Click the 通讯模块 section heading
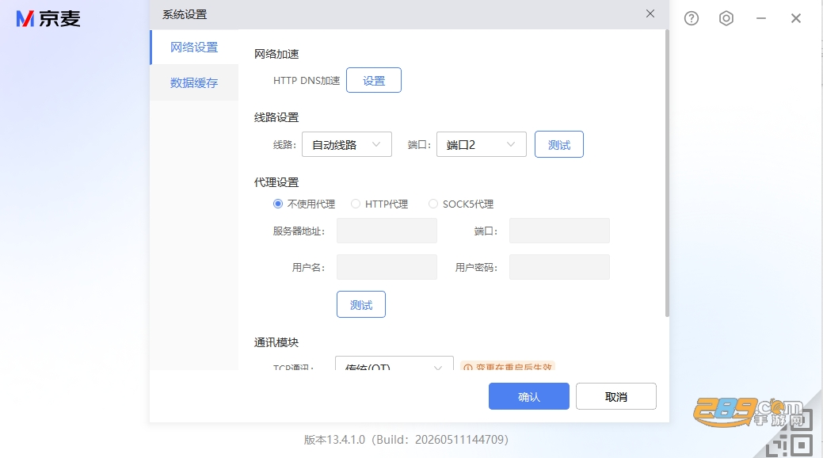The height and width of the screenshot is (458, 823). [x=276, y=342]
